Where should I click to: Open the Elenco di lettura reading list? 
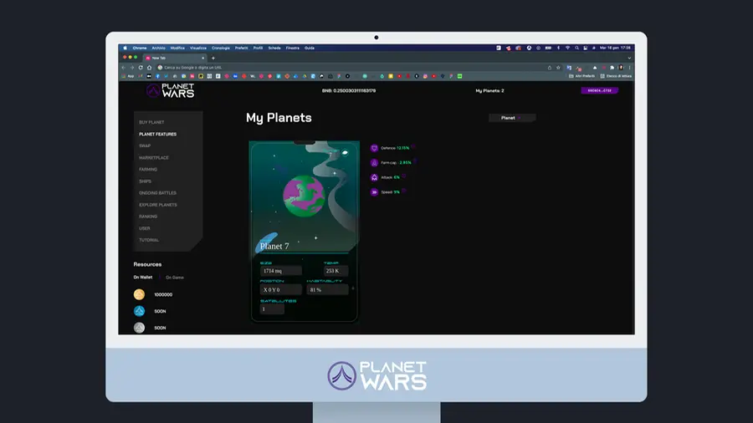click(616, 76)
